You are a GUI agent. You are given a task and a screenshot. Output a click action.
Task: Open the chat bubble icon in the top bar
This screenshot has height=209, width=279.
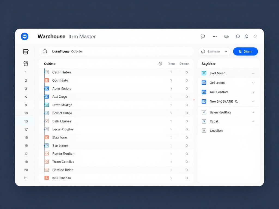pyautogui.click(x=203, y=36)
